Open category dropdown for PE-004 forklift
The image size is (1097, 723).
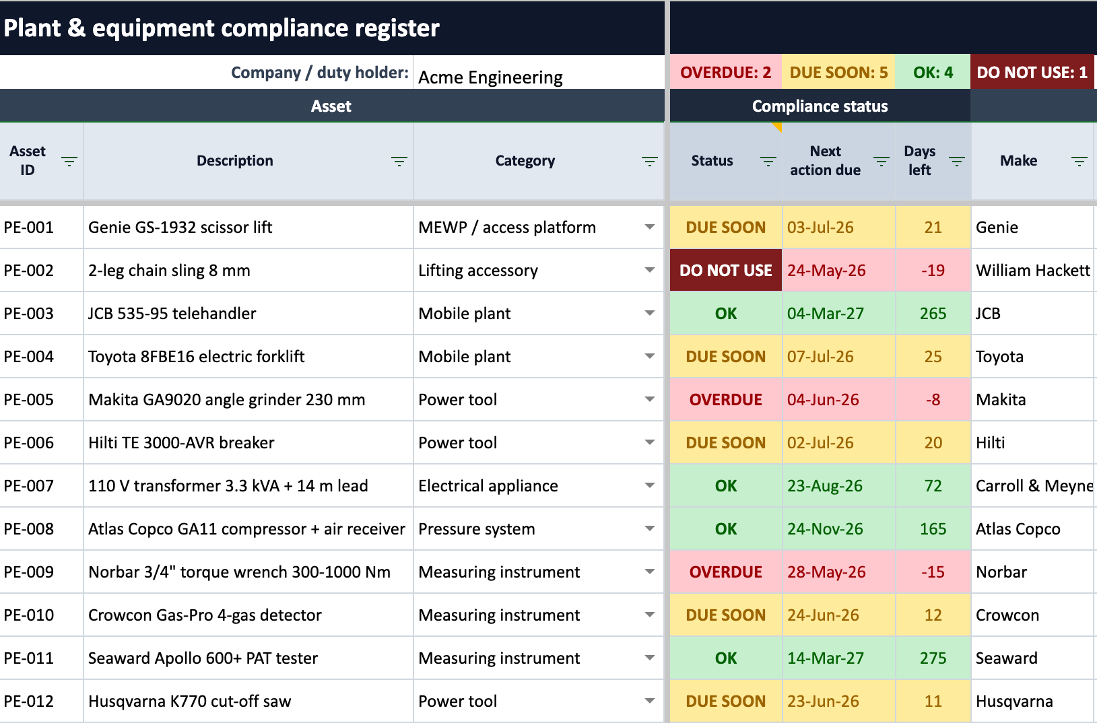tap(650, 357)
